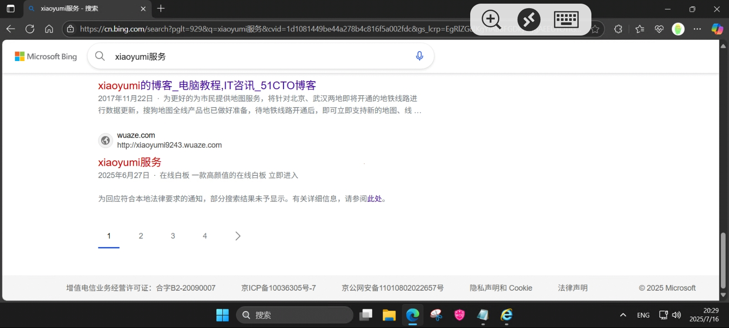View site information lock icon in address bar
729x328 pixels.
pyautogui.click(x=71, y=29)
